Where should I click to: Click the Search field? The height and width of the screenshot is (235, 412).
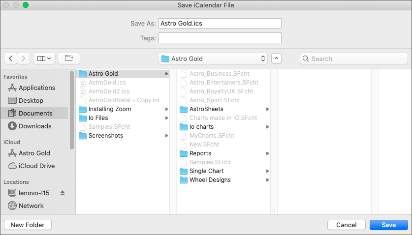353,59
